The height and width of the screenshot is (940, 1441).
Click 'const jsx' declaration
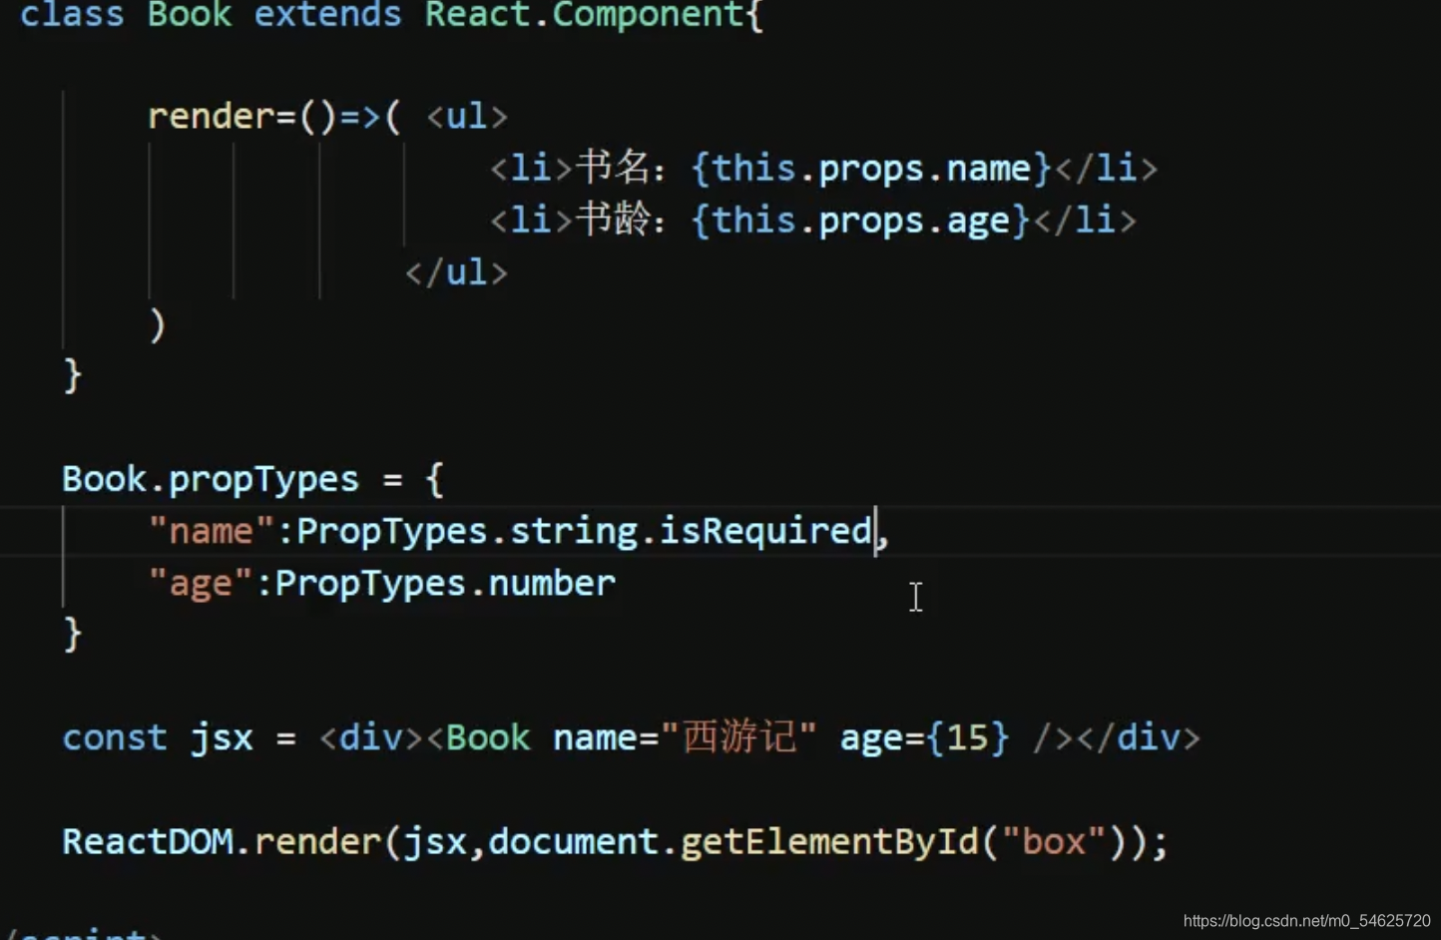158,738
